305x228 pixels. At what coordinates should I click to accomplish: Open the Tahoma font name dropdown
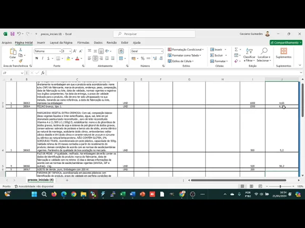(60, 51)
